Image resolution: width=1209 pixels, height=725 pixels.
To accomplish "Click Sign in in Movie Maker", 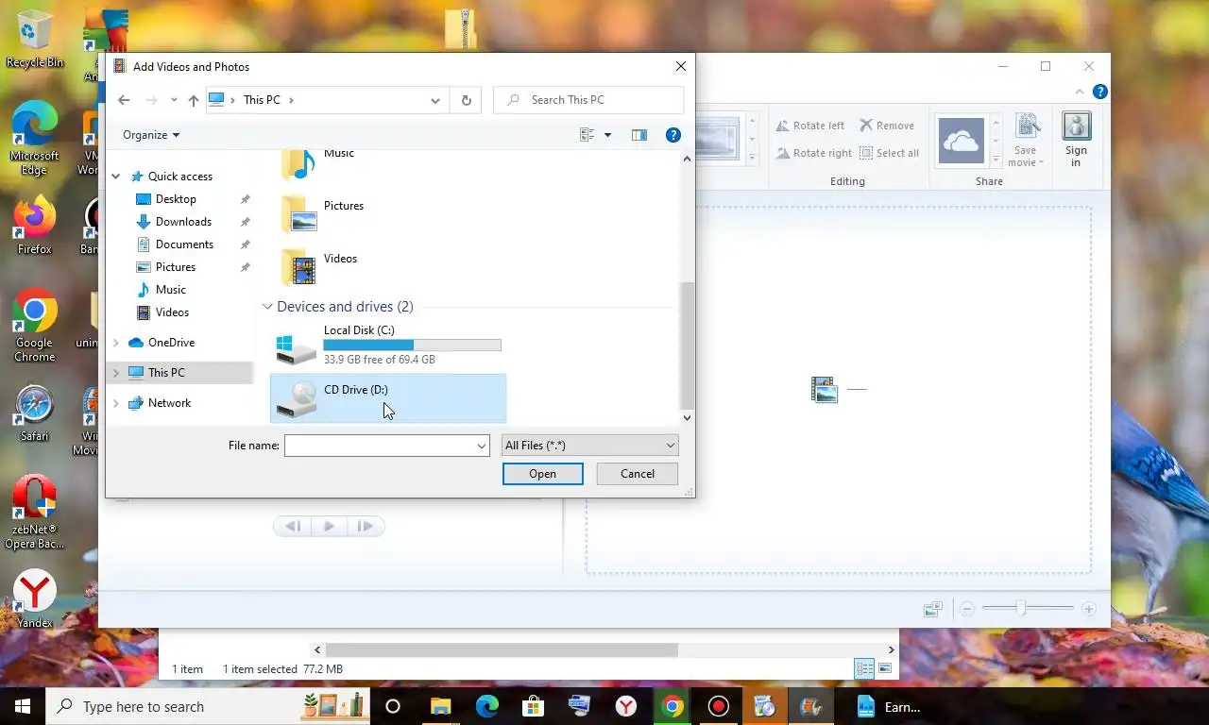I will (x=1076, y=141).
